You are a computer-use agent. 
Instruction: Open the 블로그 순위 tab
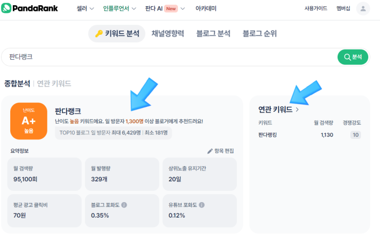(259, 34)
